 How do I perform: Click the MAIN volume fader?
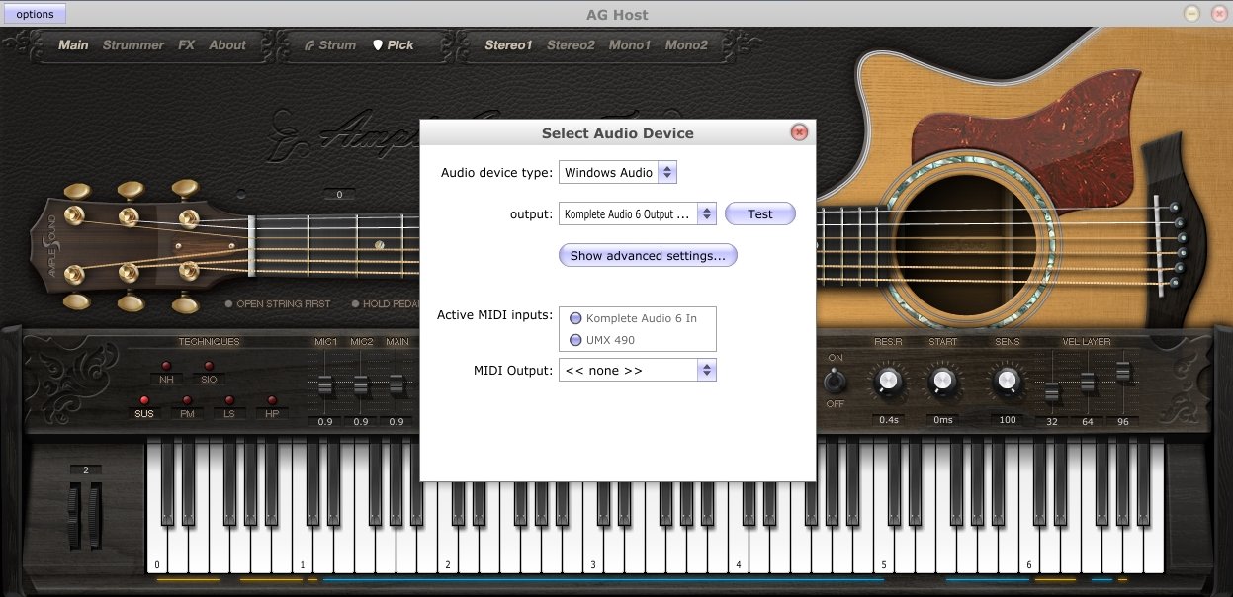[397, 385]
